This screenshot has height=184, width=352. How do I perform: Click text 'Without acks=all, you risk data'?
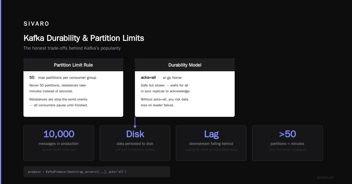[x=165, y=99]
